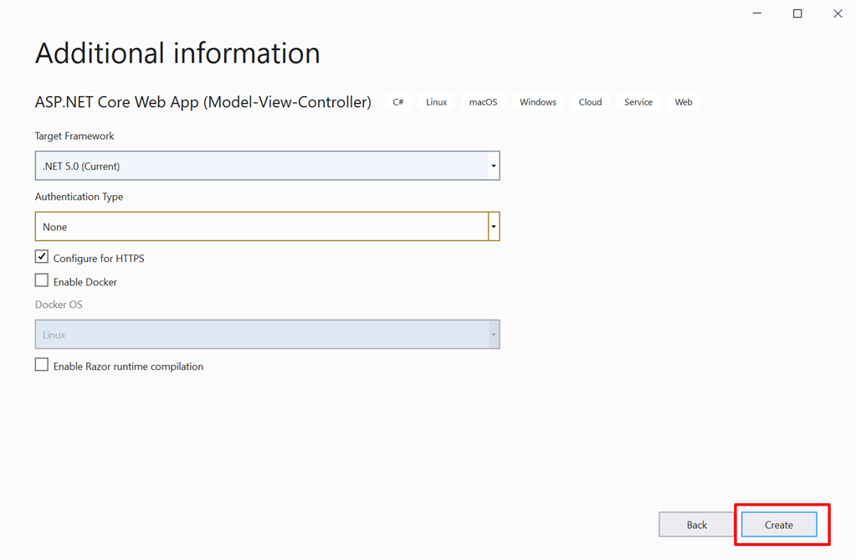This screenshot has width=856, height=560.
Task: Click the None authentication field
Action: [x=251, y=226]
